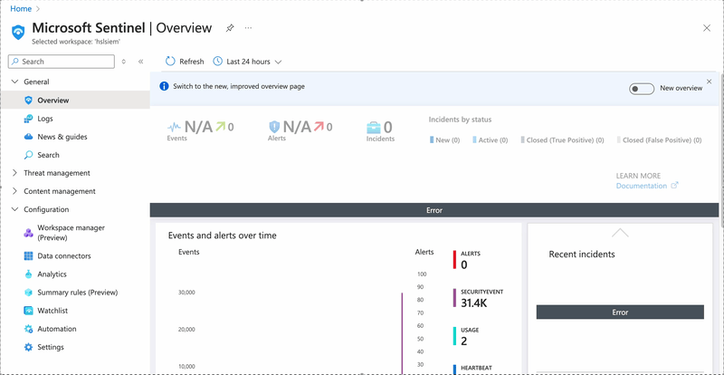
Task: Open Data connectors grid icon
Action: (x=29, y=255)
